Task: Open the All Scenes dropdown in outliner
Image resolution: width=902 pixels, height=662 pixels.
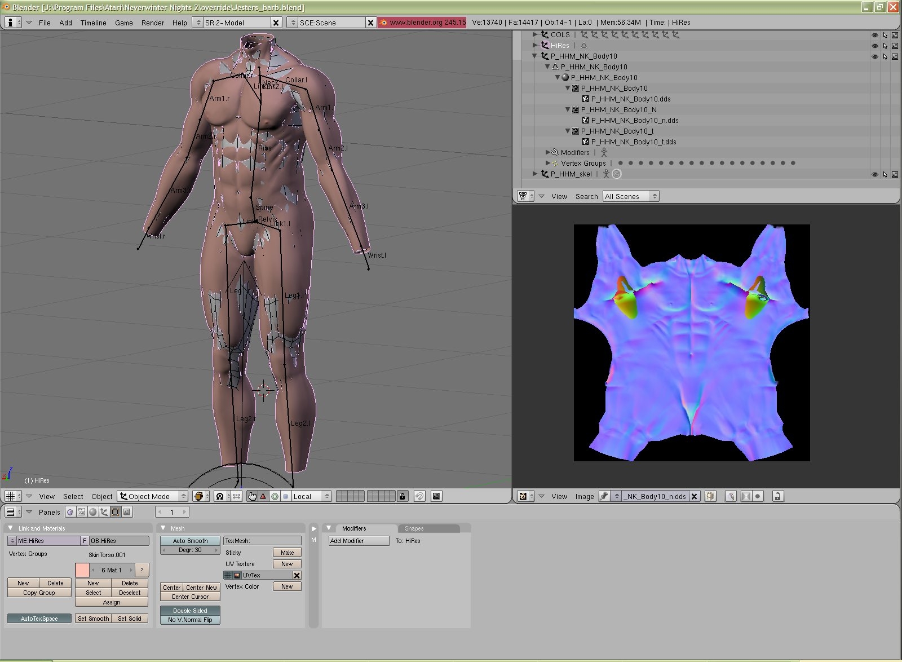Action: coord(630,196)
